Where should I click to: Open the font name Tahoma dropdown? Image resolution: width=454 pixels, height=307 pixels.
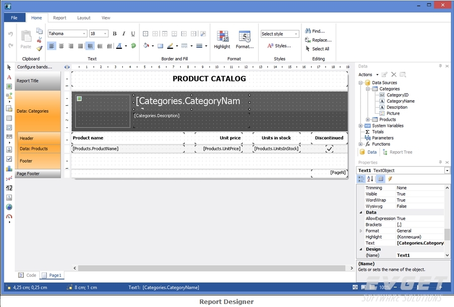pyautogui.click(x=84, y=34)
